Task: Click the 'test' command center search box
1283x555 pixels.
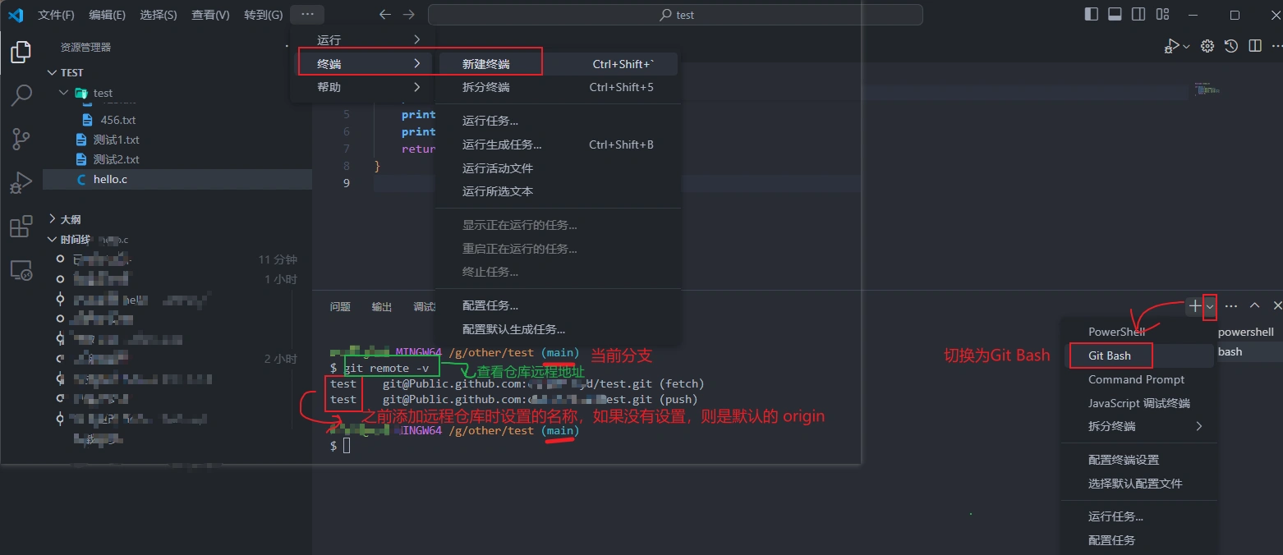Action: [x=675, y=15]
